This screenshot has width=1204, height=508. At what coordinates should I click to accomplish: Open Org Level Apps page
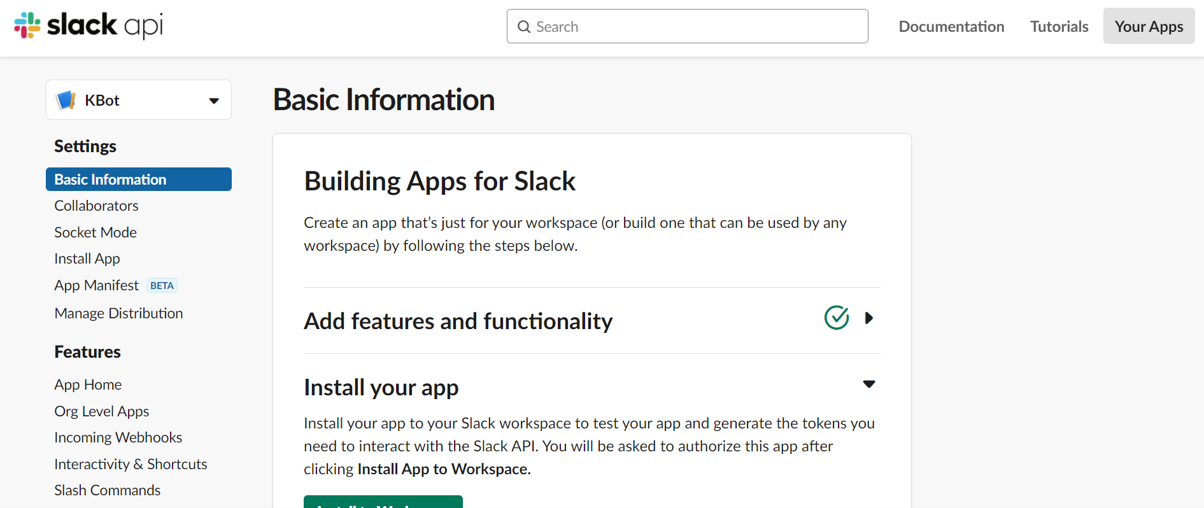tap(102, 411)
